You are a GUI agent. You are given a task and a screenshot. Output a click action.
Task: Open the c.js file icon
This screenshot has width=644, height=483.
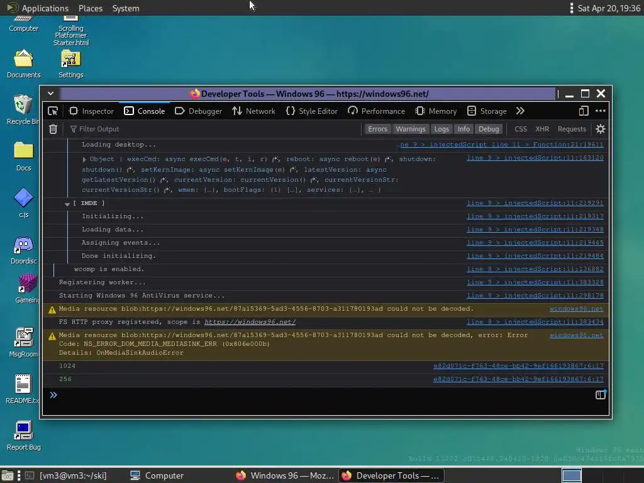click(23, 203)
